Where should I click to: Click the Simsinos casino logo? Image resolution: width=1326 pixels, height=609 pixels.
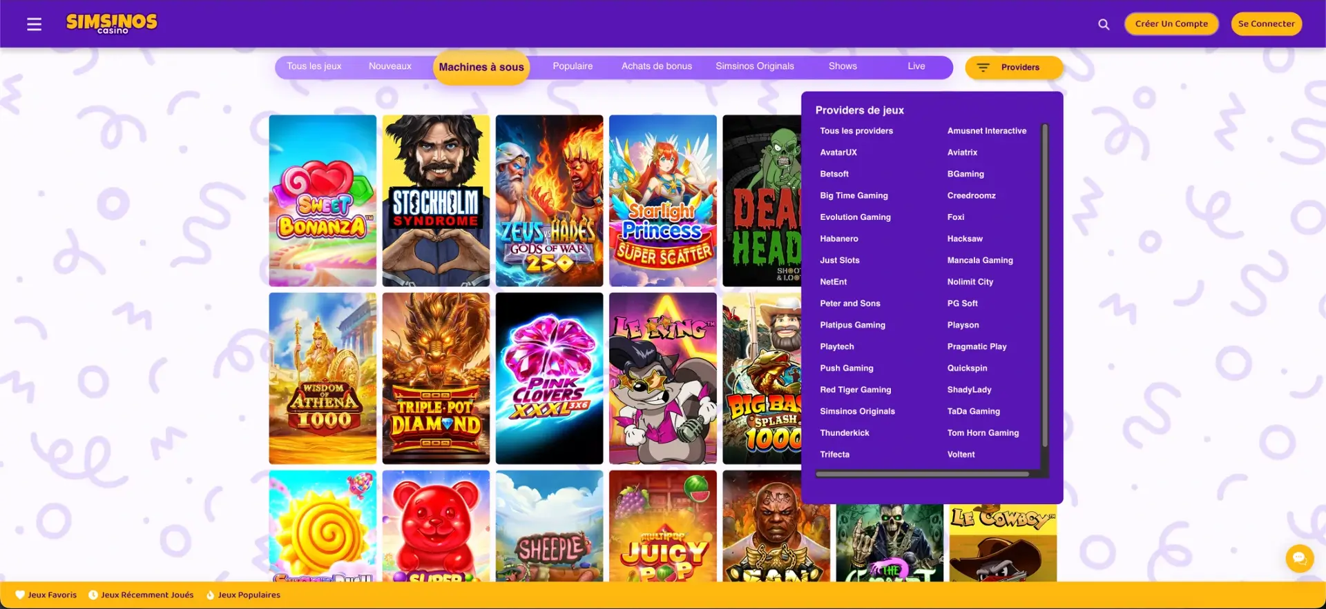pyautogui.click(x=111, y=23)
